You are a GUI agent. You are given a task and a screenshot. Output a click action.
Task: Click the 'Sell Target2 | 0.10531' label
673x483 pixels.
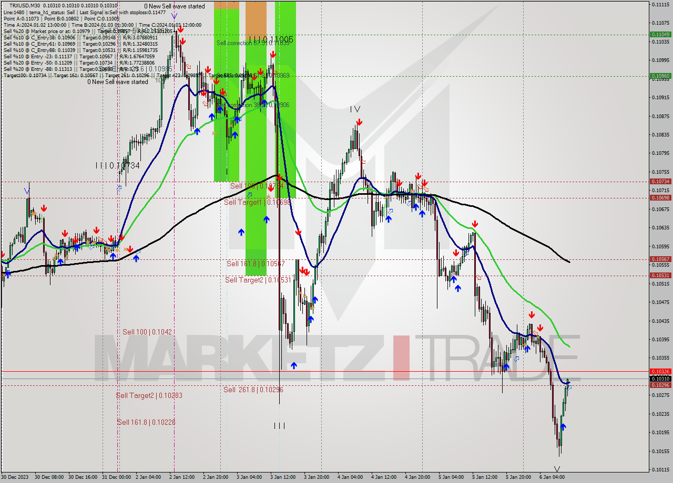point(258,280)
